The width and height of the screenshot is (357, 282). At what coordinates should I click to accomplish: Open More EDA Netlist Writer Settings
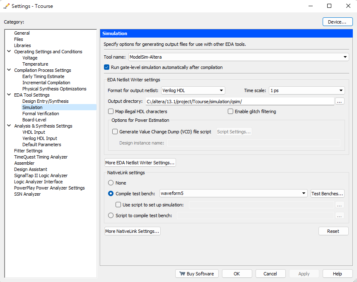tap(140, 163)
